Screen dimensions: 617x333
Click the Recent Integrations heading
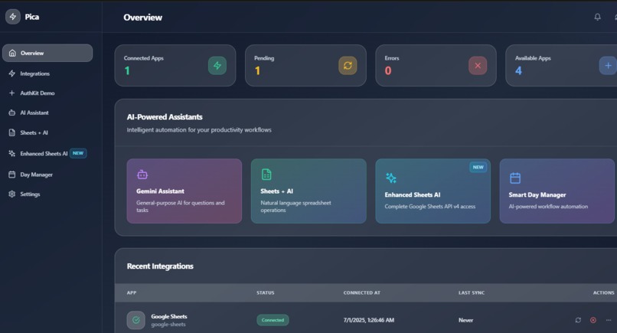point(160,266)
